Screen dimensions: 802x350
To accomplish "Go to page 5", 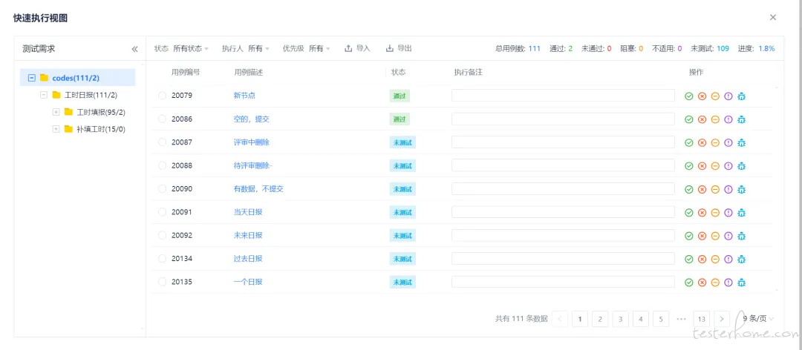I will [x=661, y=319].
